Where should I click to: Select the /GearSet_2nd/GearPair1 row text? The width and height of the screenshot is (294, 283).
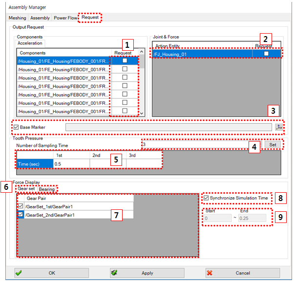click(50, 215)
